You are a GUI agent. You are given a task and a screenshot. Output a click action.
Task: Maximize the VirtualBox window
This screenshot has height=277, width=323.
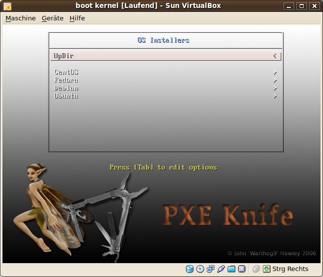[302, 6]
